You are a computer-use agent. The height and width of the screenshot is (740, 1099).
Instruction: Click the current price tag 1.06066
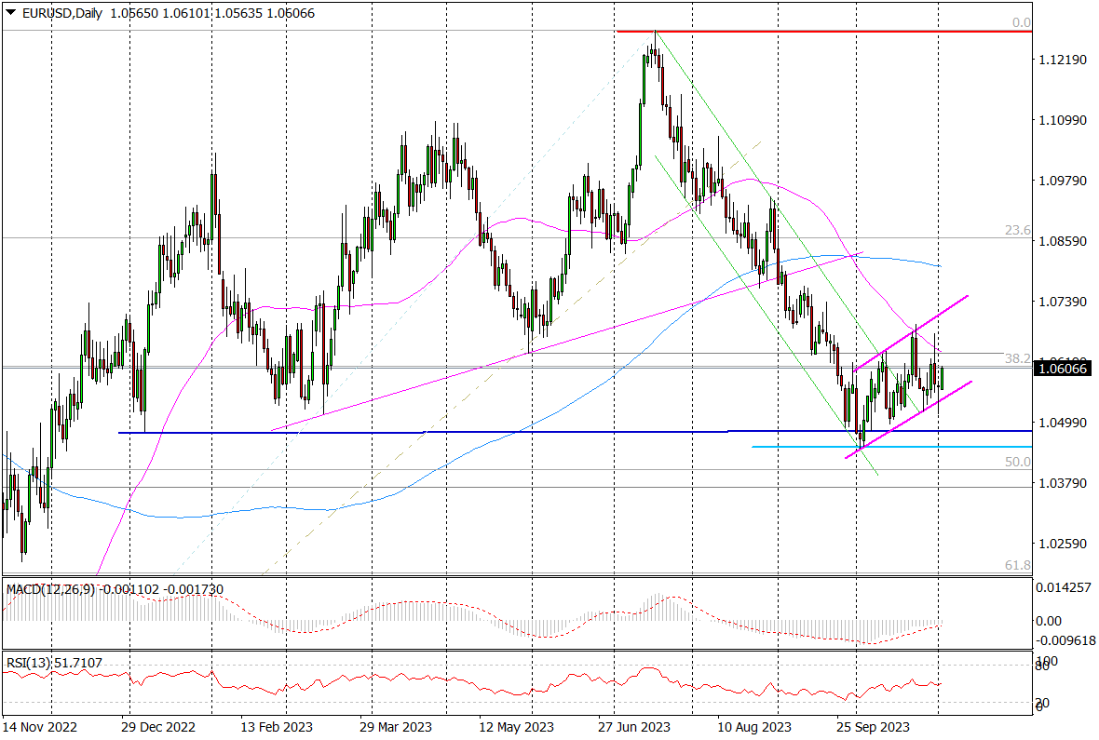pyautogui.click(x=1063, y=368)
